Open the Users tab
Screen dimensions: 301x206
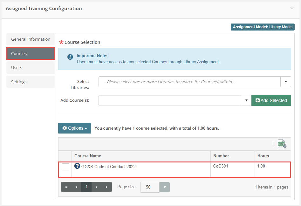(x=31, y=68)
